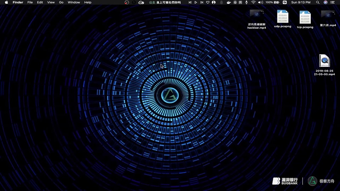Open the Docker whale menu bar icon
This screenshot has width=340, height=191.
tap(229, 2)
